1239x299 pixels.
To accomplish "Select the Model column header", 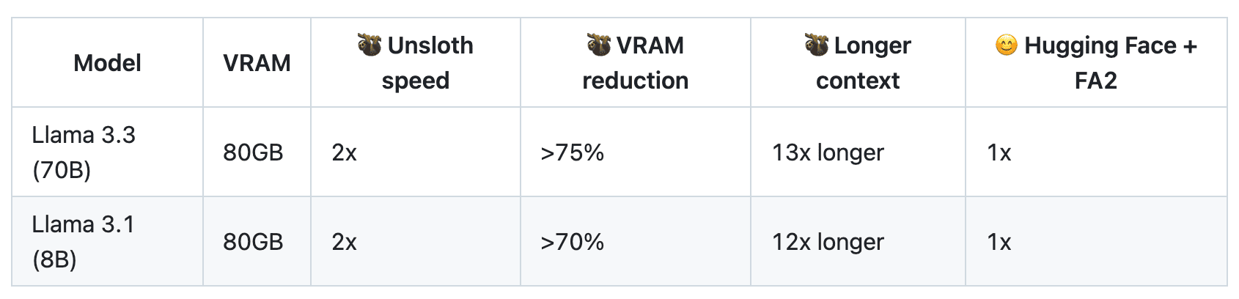I will [x=107, y=63].
